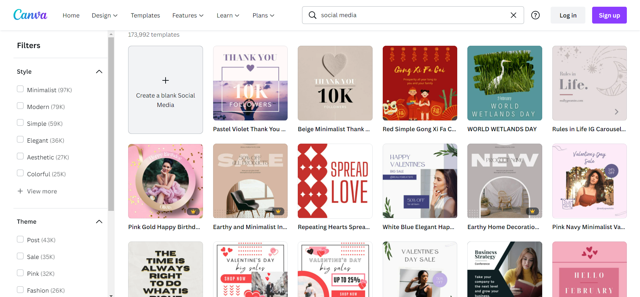Image resolution: width=640 pixels, height=297 pixels.
Task: Open Business Strategy Conference thumbnail
Action: tap(505, 269)
